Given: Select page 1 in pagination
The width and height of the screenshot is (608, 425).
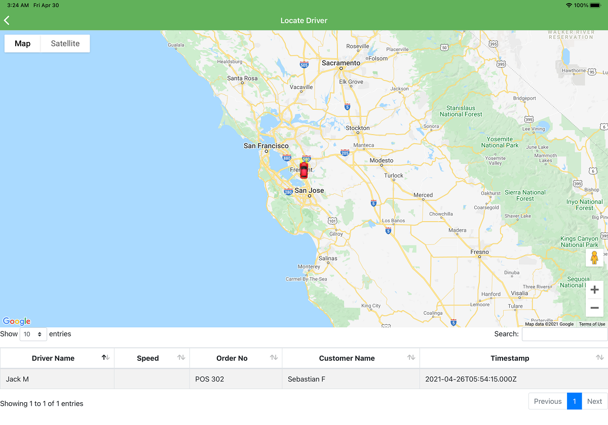Looking at the screenshot, I should [575, 401].
